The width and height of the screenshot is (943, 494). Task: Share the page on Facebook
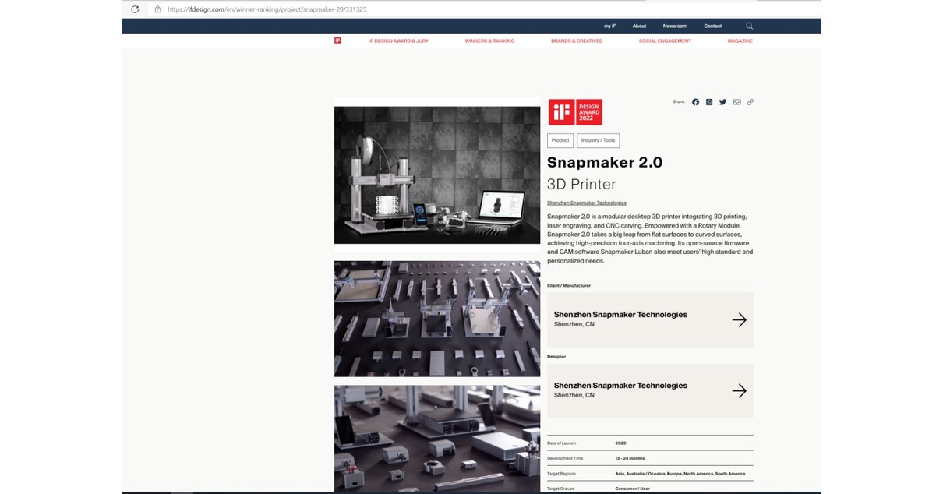coord(695,101)
